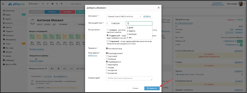Check the Пробный lesson type checkbox

(107, 59)
